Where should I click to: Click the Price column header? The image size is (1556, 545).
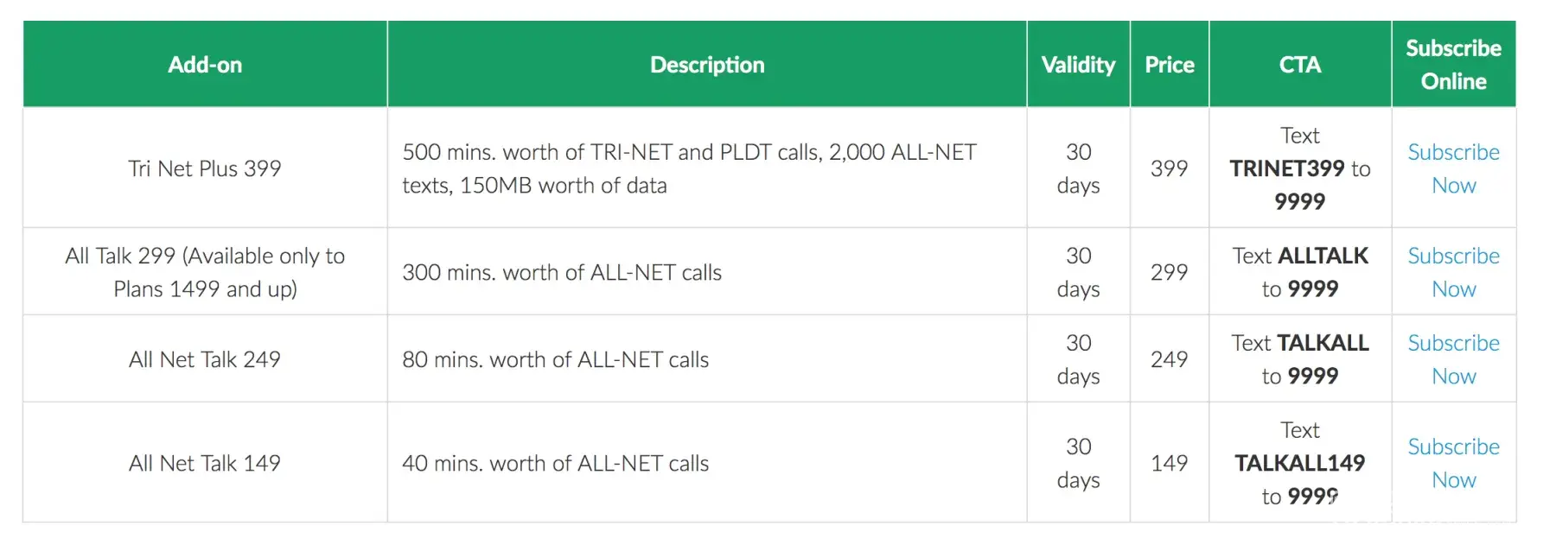click(x=1169, y=65)
